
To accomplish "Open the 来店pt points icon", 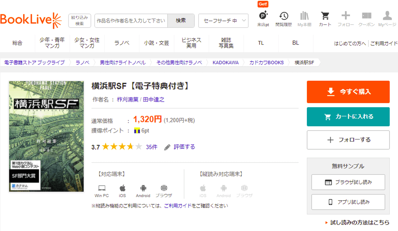I will click(x=263, y=18).
